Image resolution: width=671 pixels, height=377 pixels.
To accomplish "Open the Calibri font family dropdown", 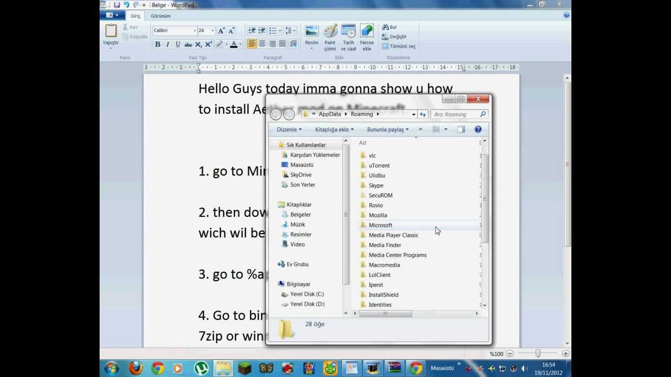I will coord(194,31).
